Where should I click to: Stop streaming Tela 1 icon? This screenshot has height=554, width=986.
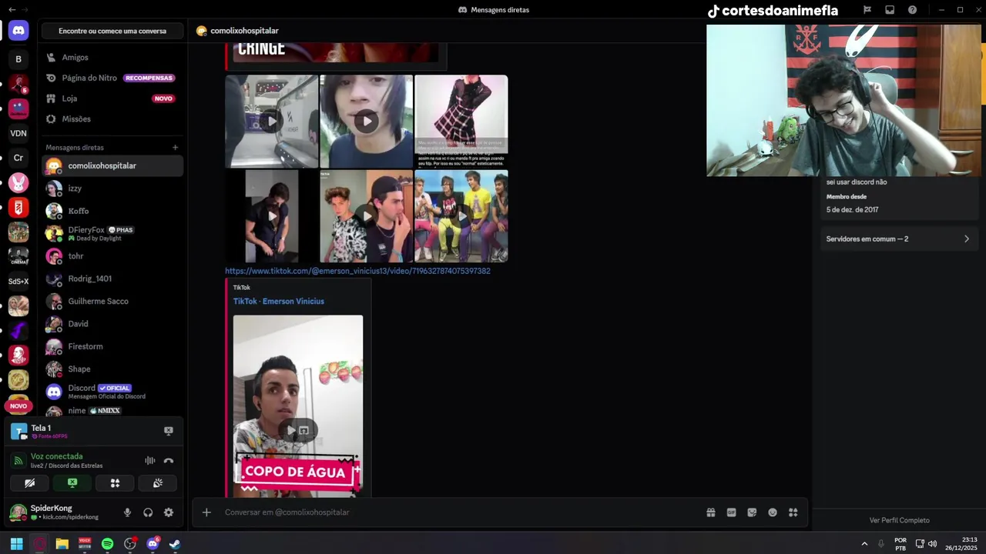169,431
